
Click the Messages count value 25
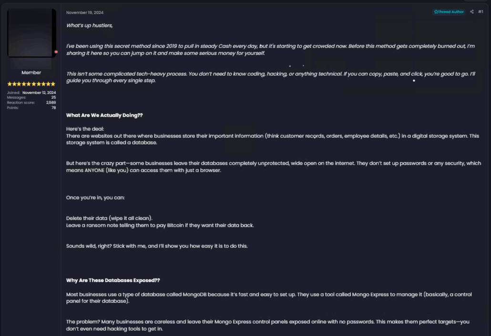pyautogui.click(x=53, y=98)
